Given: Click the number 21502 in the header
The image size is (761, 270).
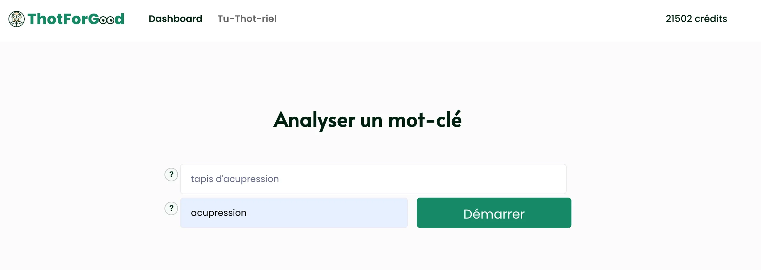Looking at the screenshot, I should 679,19.
